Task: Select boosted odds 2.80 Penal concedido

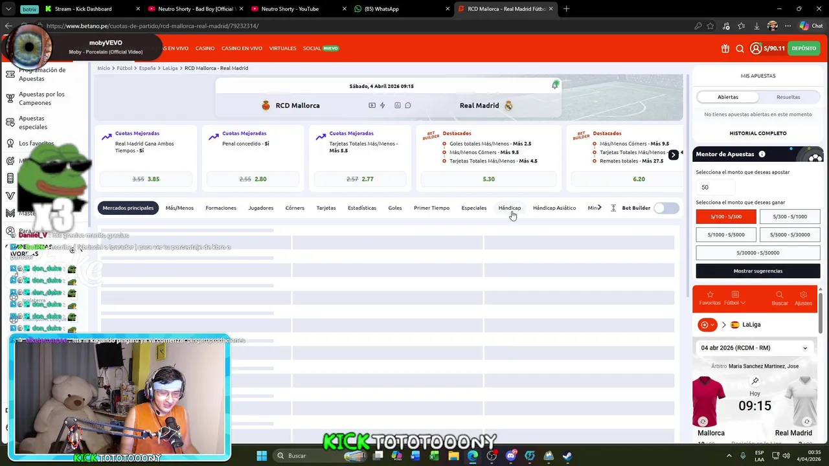Action: coord(253,179)
